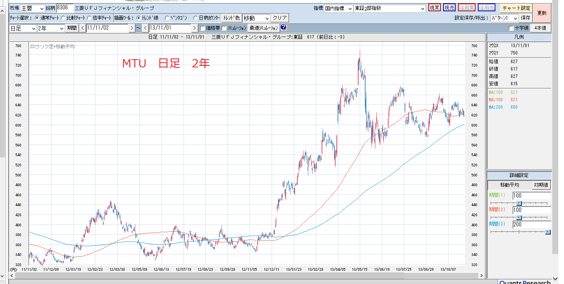Viewport: 564px width, 284px height.
Task: Click 現買 buy button
Action: tap(434, 8)
